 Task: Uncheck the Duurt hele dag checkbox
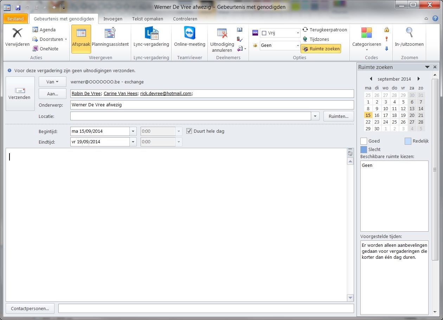coord(189,131)
